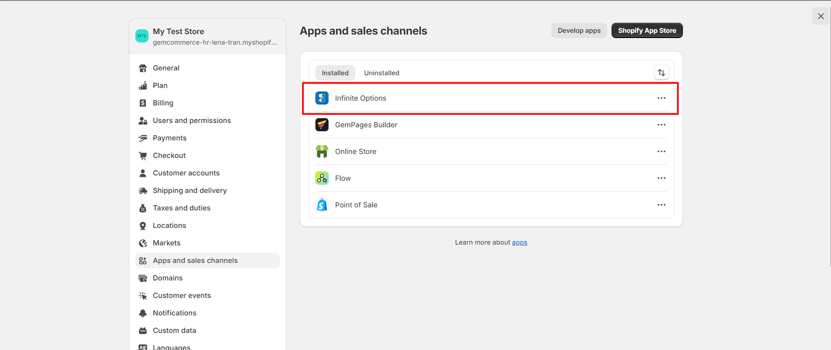This screenshot has height=350, width=831.
Task: Open more actions for Online Store
Action: [661, 151]
